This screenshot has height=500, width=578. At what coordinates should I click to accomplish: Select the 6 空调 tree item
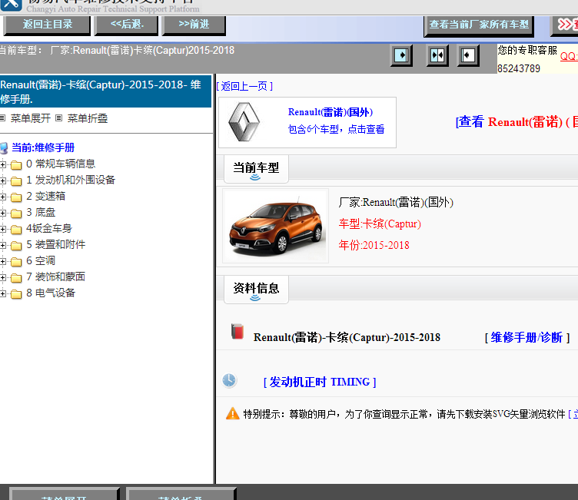pos(41,260)
